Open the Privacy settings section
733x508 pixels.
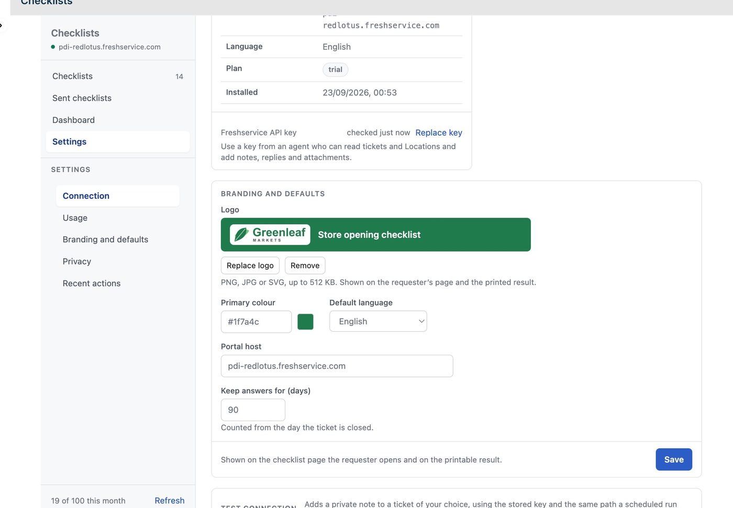[x=118, y=262]
